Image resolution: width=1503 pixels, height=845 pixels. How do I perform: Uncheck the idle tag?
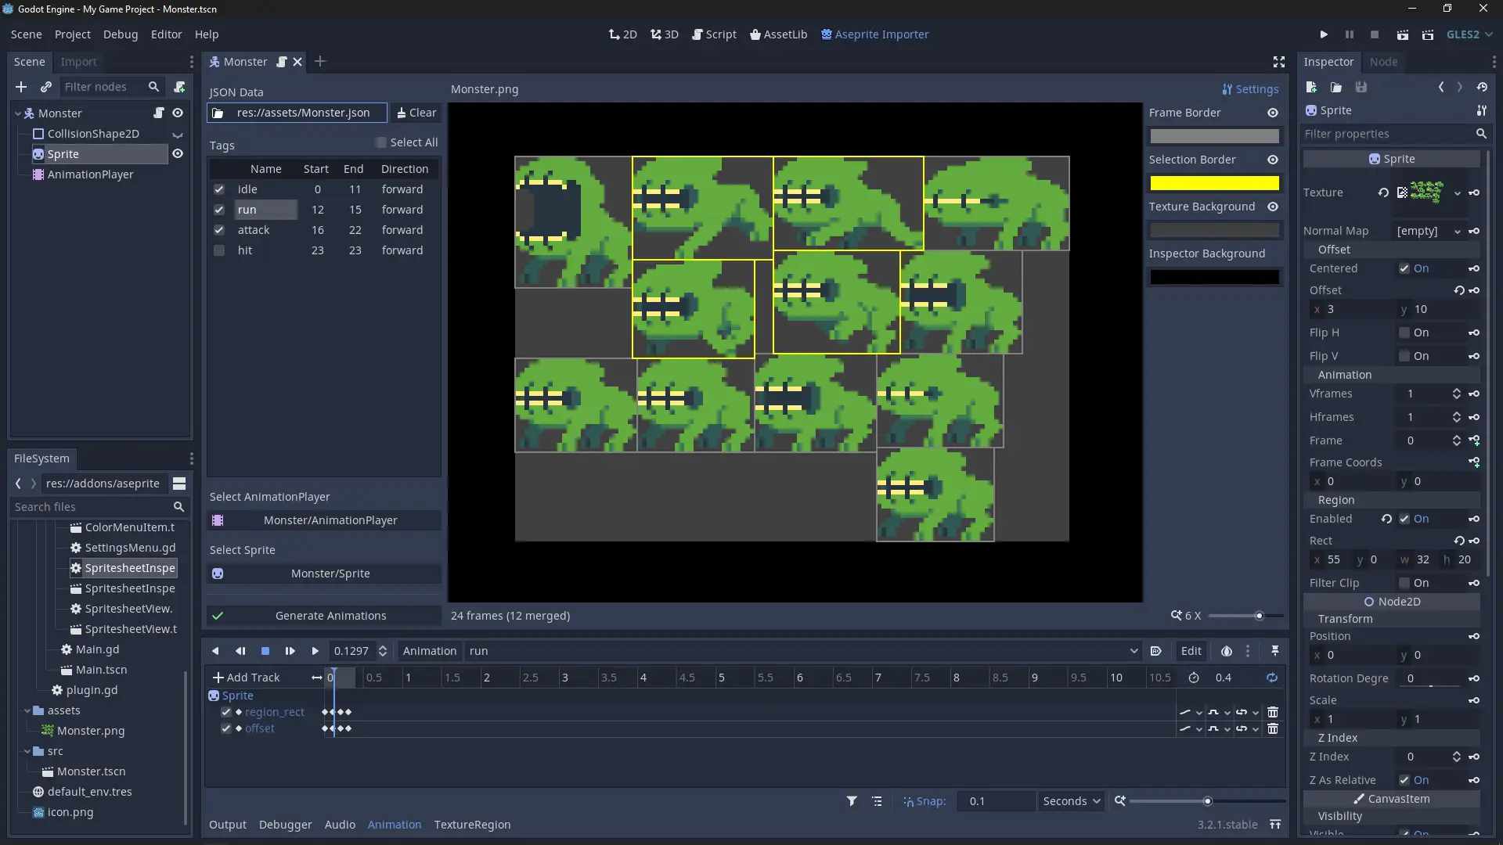click(219, 189)
